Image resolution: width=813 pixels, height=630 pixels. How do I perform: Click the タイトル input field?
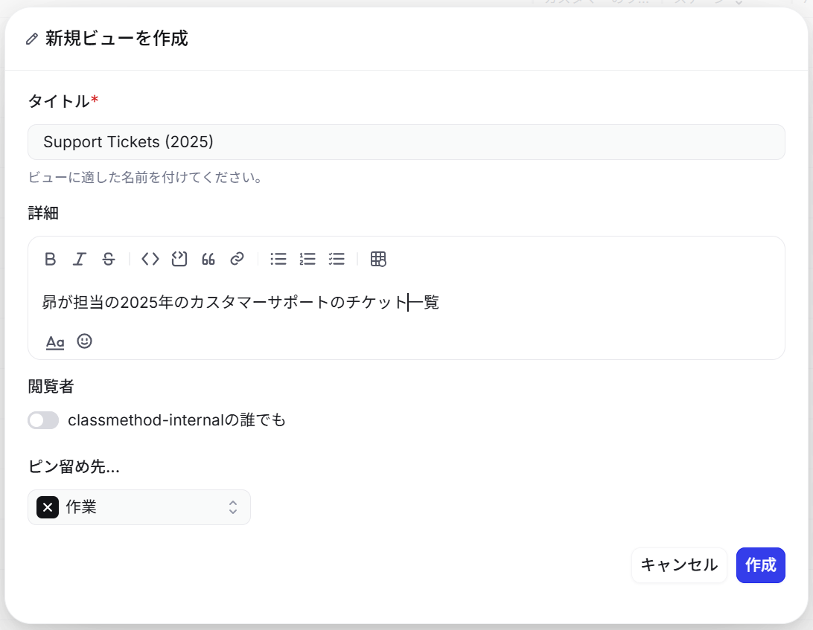pyautogui.click(x=406, y=142)
